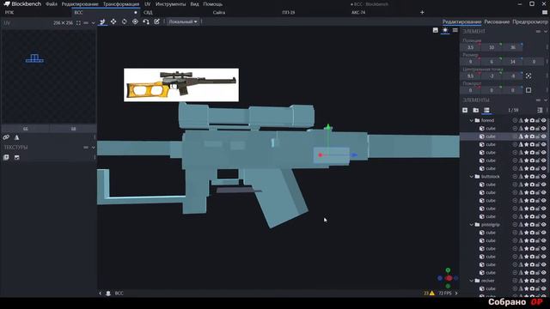Open the Вид menu

[195, 4]
